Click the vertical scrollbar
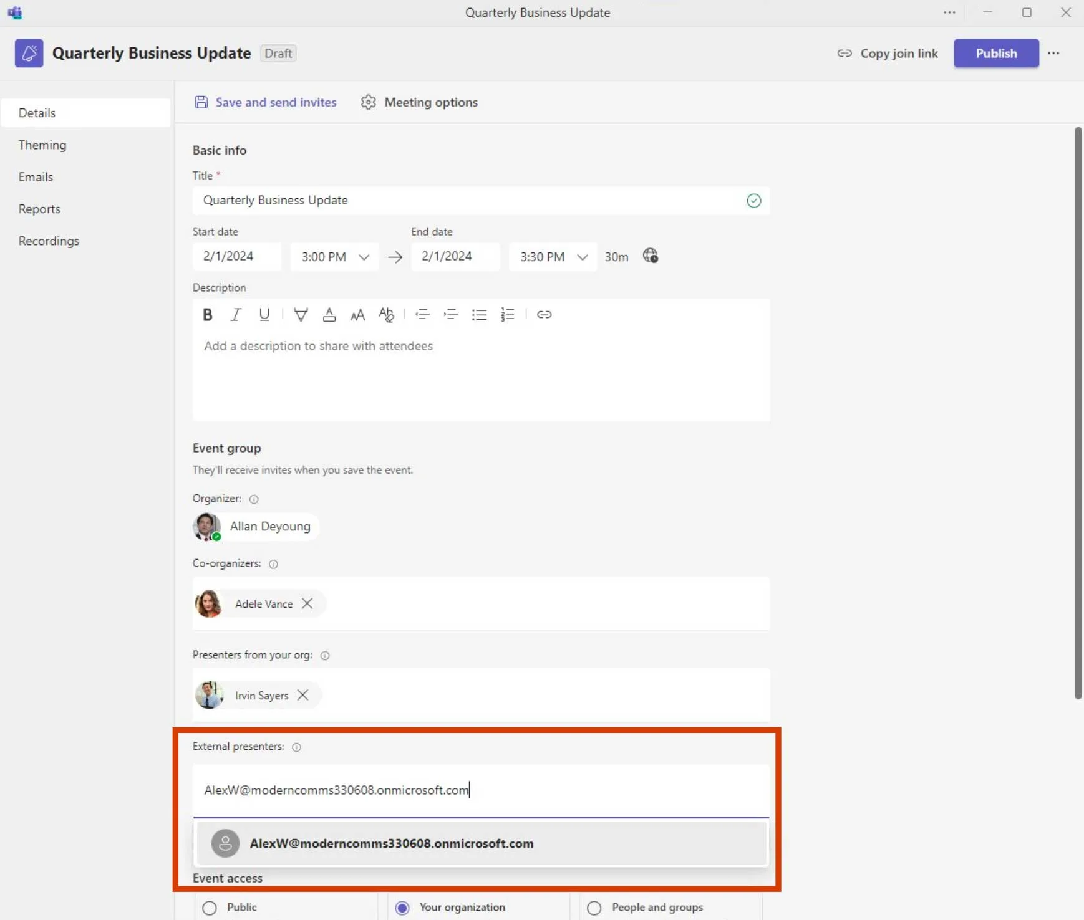Screen dimensions: 1084x920 pos(1078,413)
